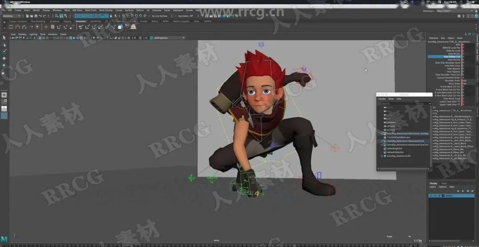The image size is (479, 247).
Task: Toggle the V visibility box of the layer
Action: pyautogui.click(x=431, y=196)
